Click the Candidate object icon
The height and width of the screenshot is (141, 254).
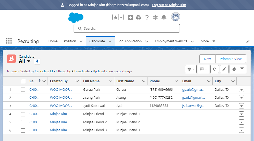[11, 59]
